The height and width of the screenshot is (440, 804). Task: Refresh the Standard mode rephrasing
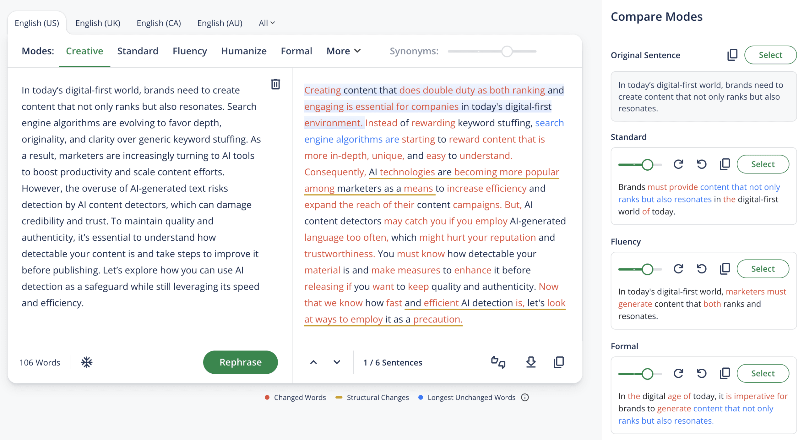click(x=678, y=164)
